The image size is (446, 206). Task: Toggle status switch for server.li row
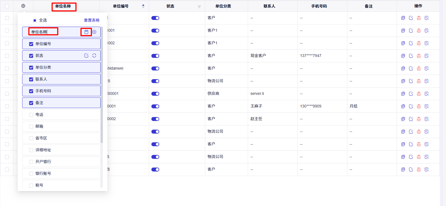click(x=155, y=94)
